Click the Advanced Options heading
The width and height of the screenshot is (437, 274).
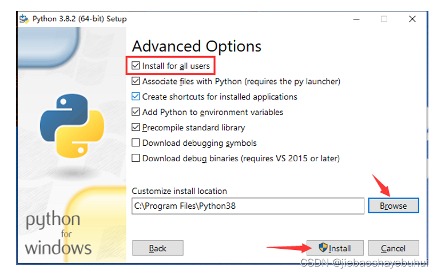tap(197, 46)
